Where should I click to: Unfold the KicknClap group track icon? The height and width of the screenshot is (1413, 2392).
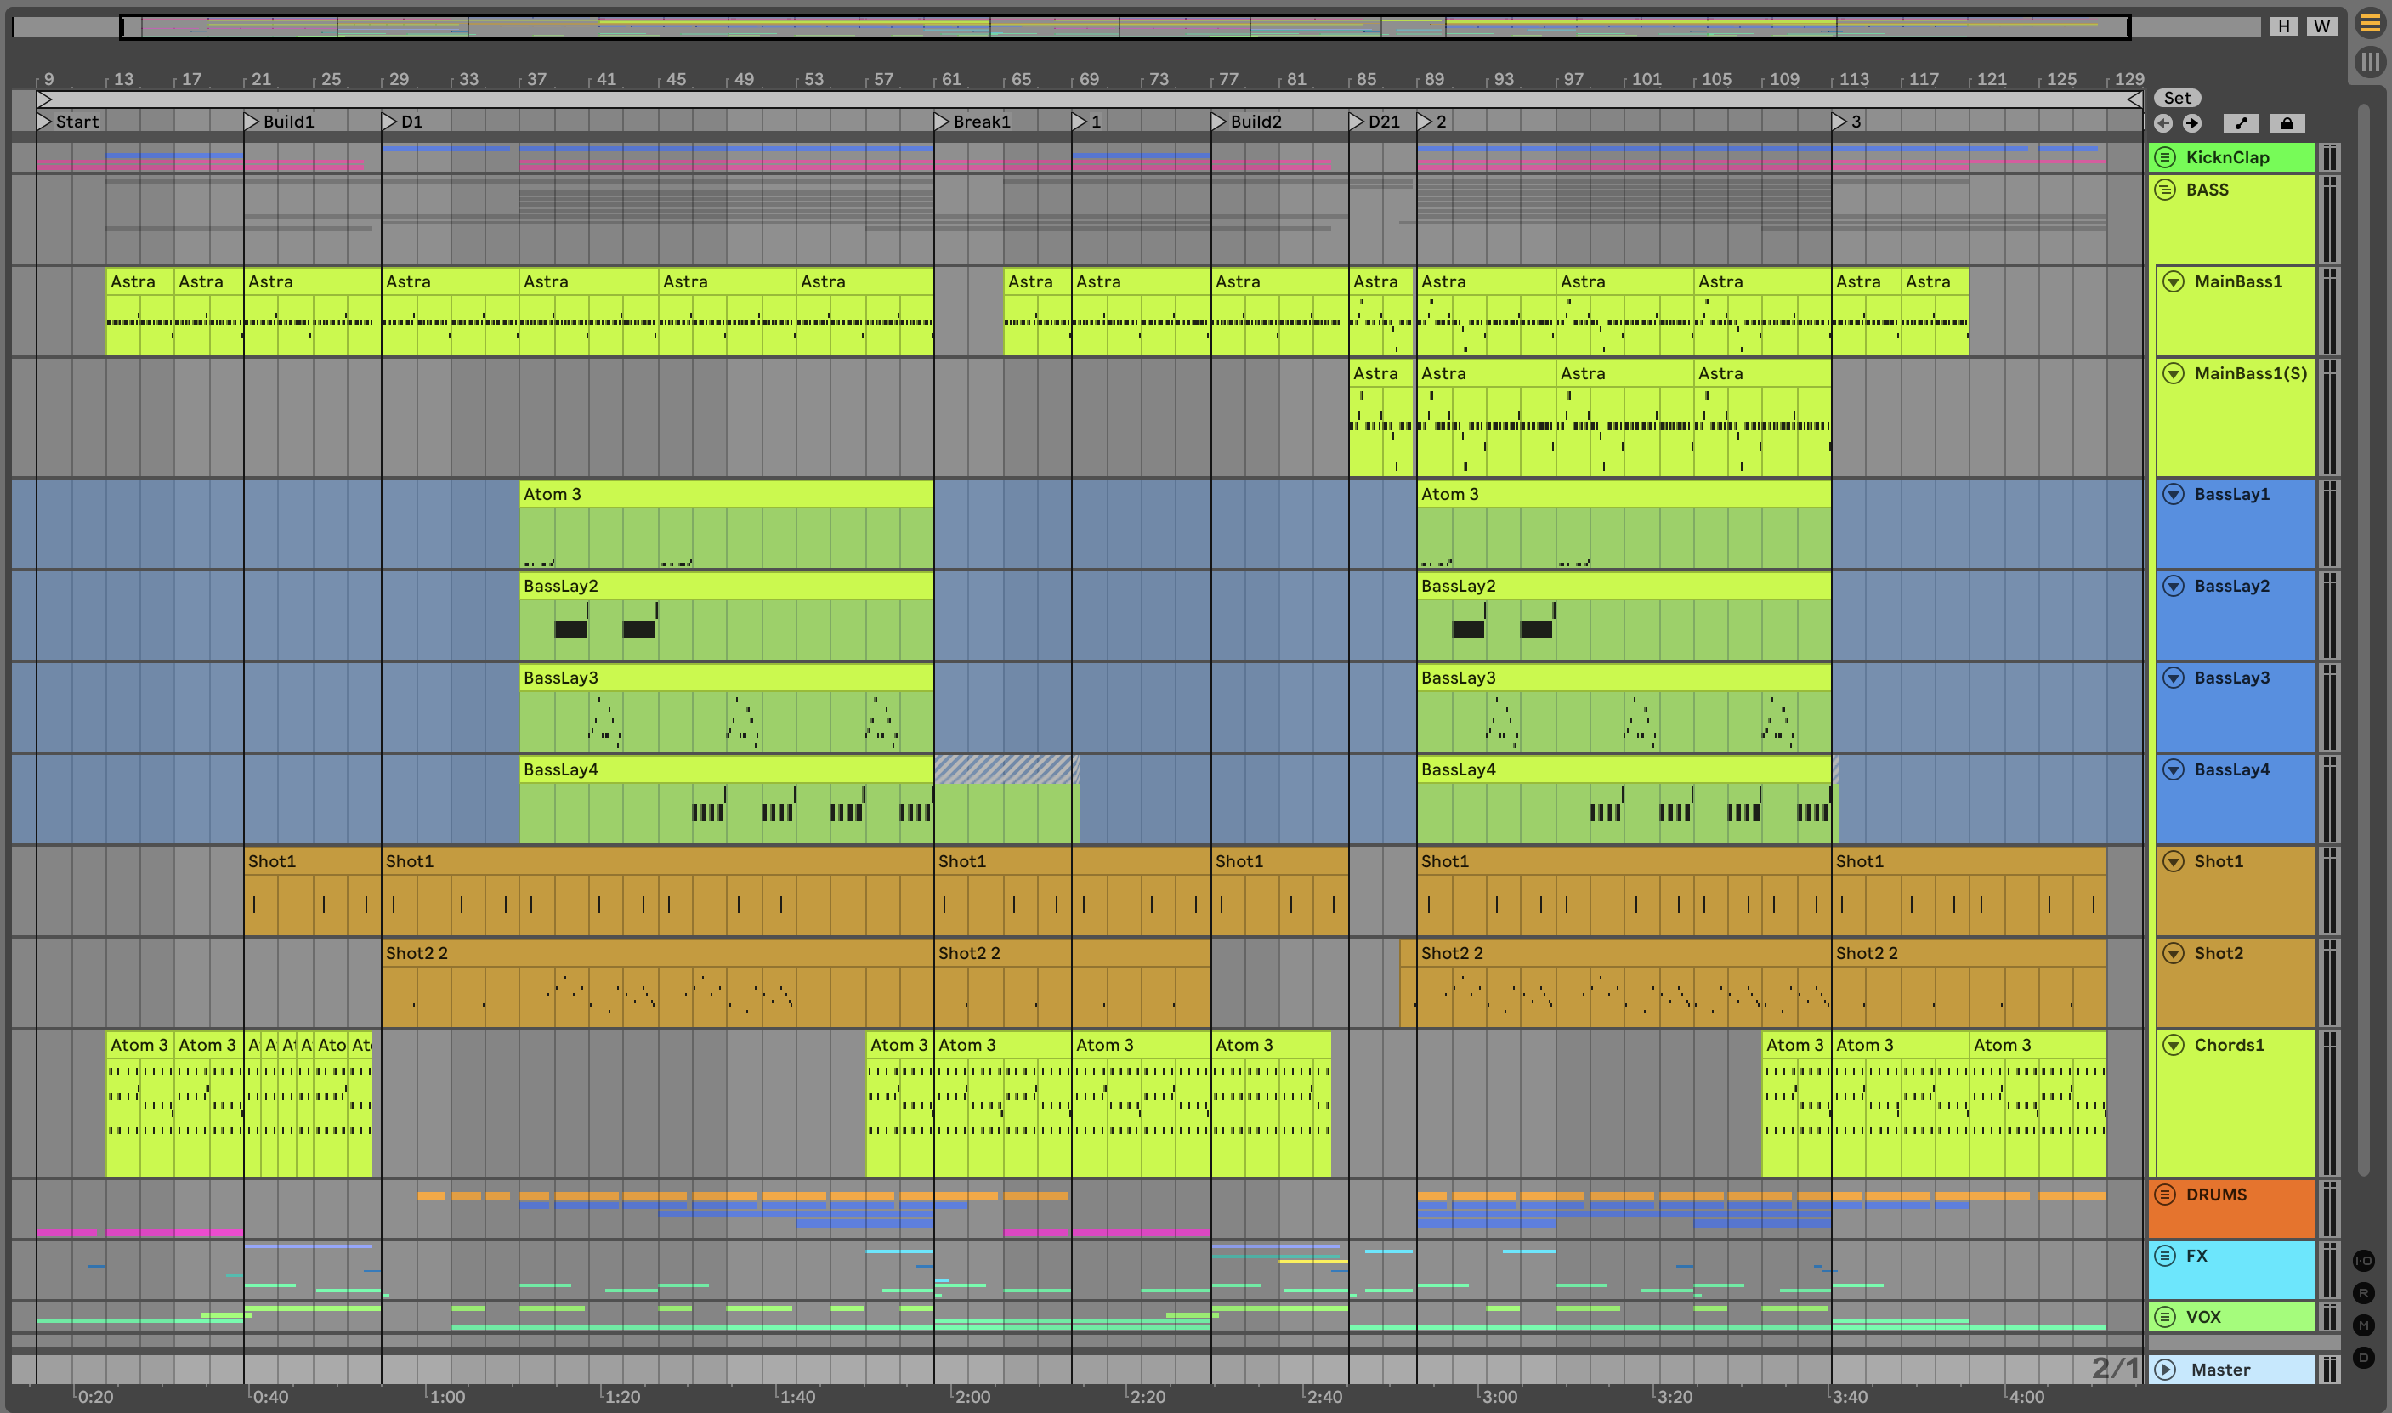point(2165,157)
